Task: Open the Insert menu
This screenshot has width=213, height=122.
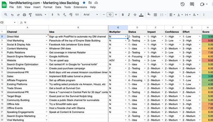Action: (x=37, y=7)
